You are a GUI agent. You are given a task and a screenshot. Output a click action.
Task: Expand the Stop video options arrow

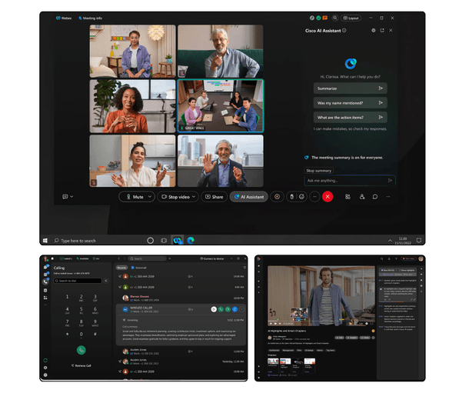[x=194, y=197]
